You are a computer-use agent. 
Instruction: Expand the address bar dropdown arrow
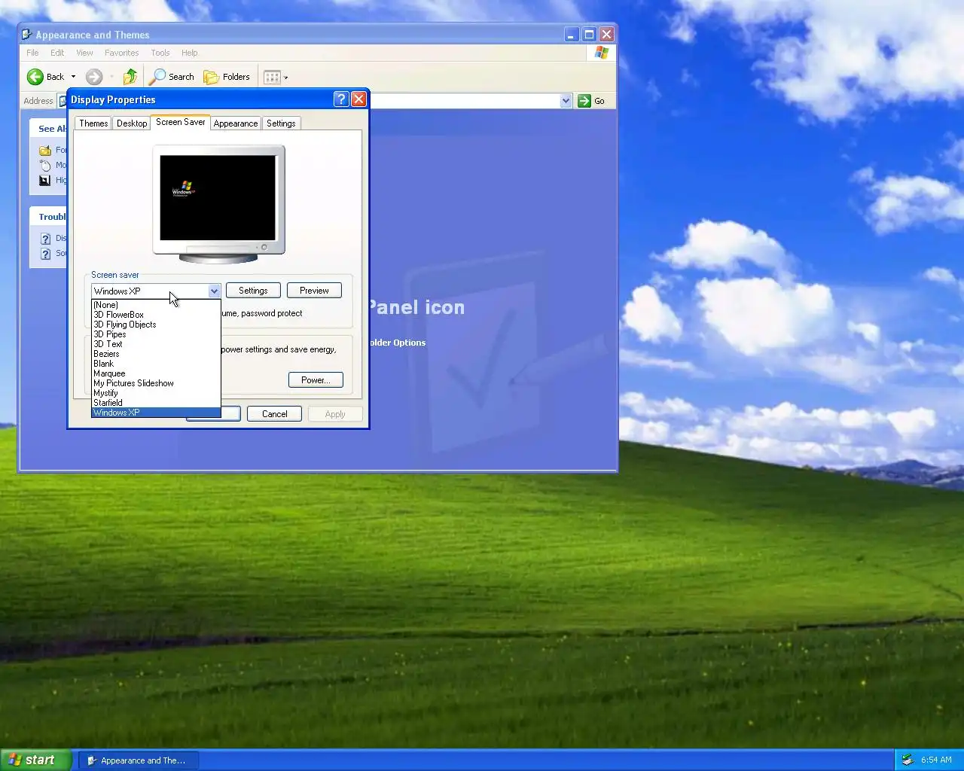(x=566, y=101)
